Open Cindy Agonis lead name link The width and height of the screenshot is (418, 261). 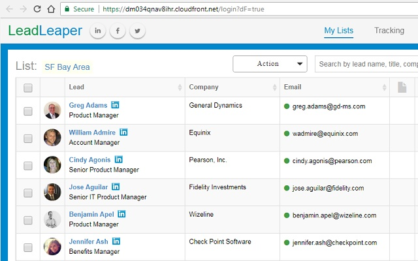(89, 160)
